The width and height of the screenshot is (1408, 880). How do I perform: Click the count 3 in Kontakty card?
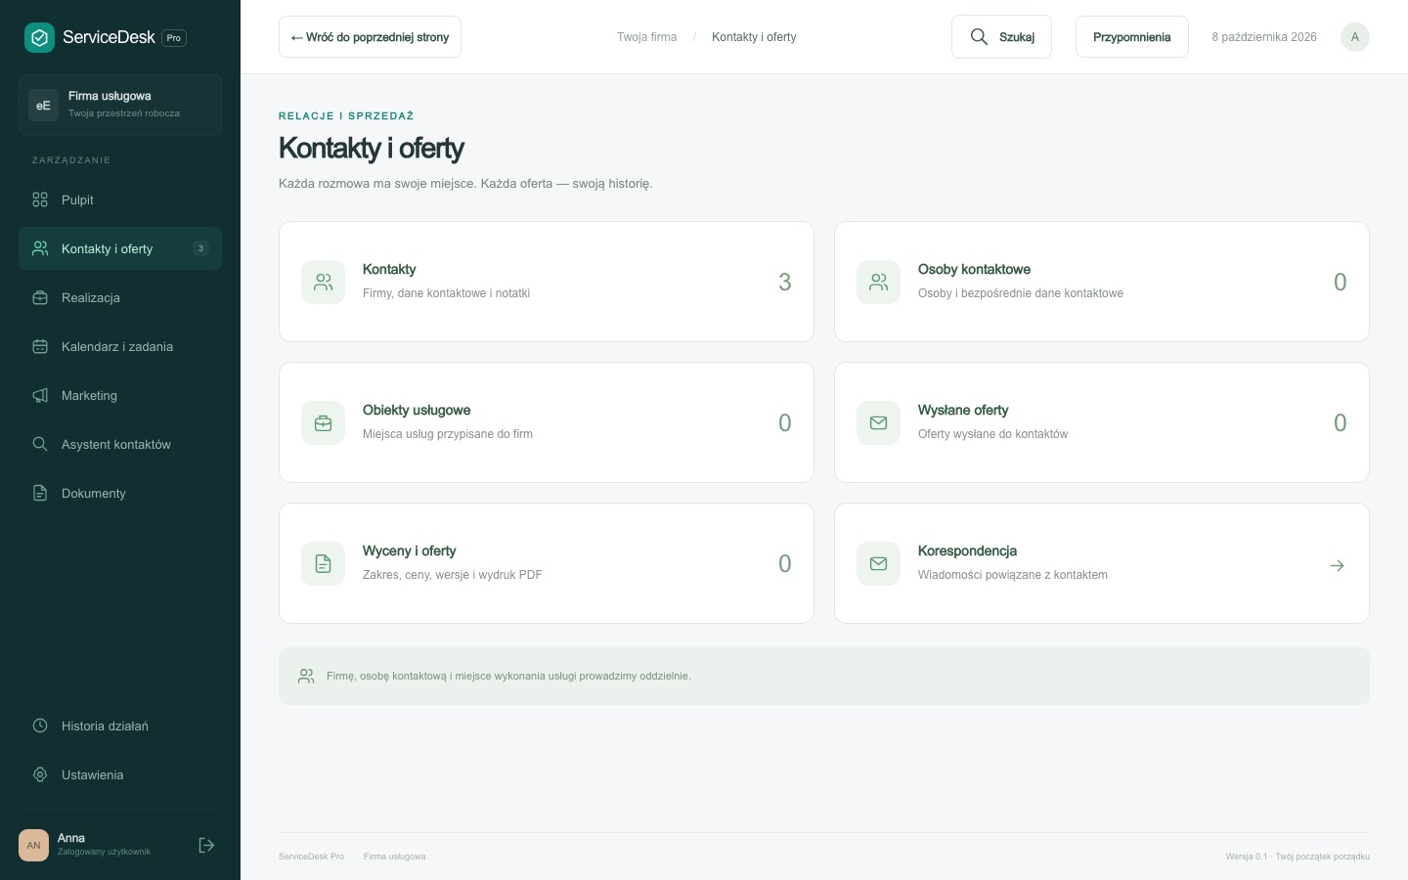[784, 282]
